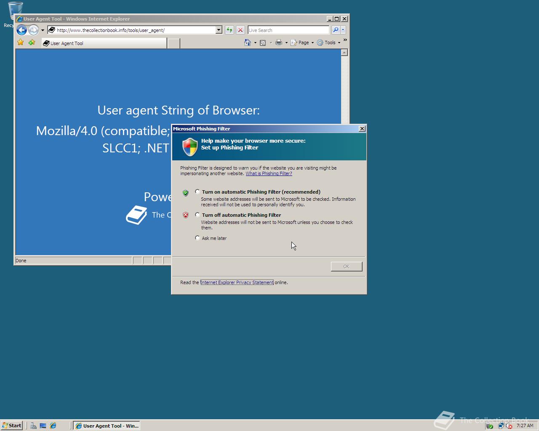Expand the Home button dropdown arrow
Image resolution: width=539 pixels, height=431 pixels.
click(255, 43)
